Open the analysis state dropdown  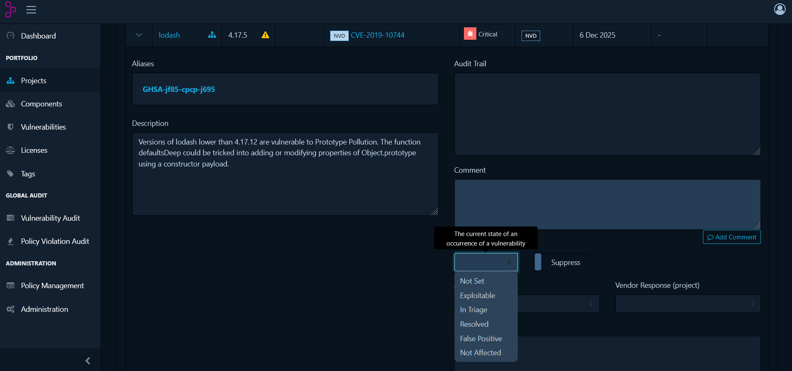click(x=486, y=262)
